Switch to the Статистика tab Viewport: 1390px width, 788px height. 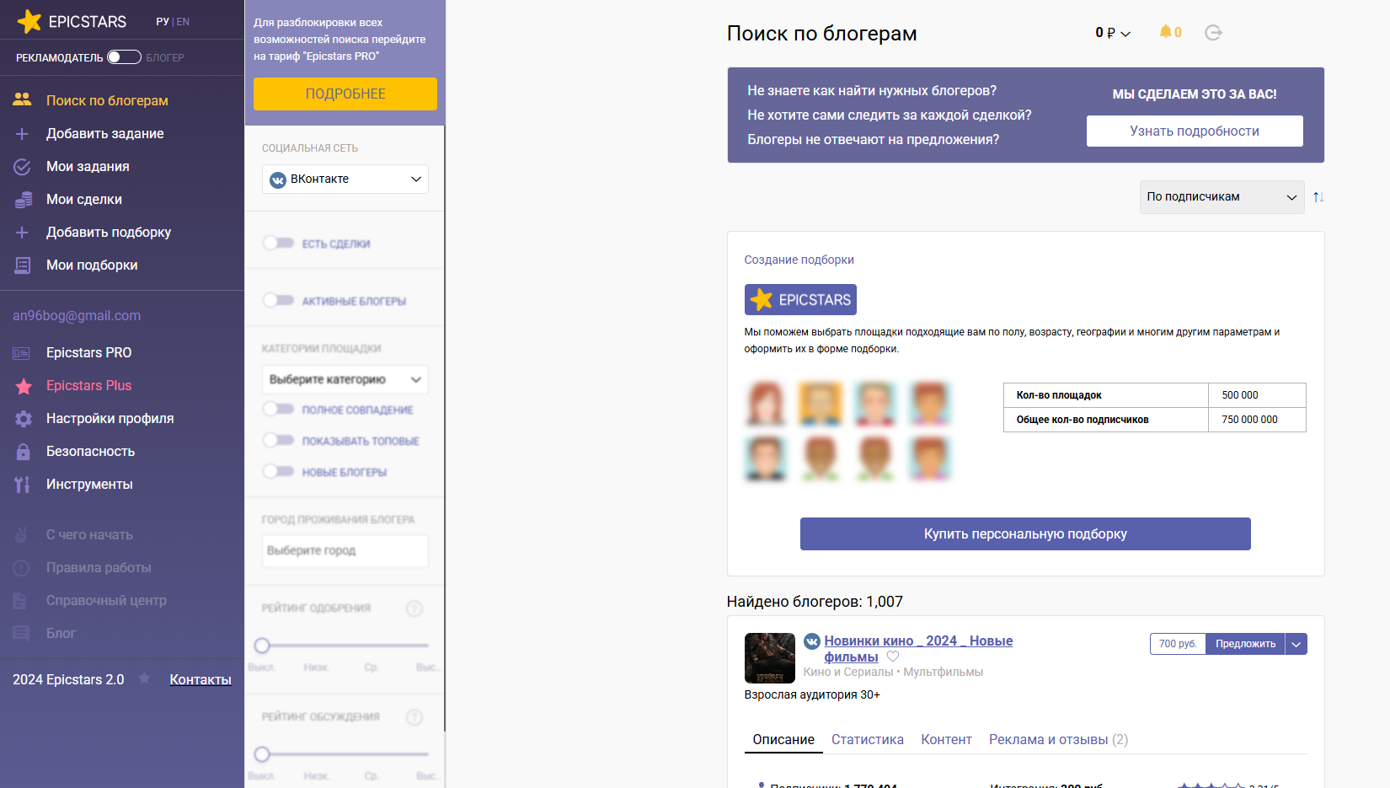point(868,739)
